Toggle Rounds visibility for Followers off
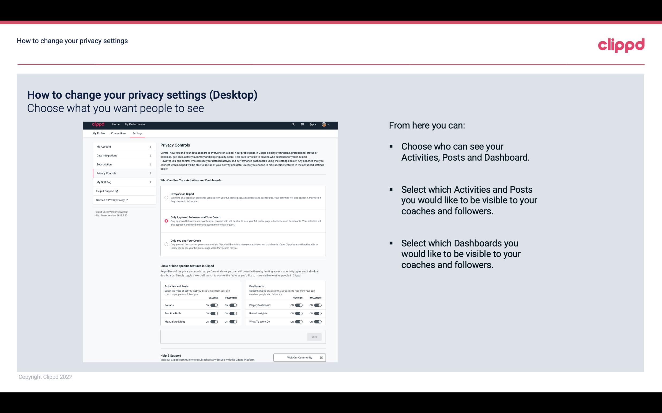 tap(232, 305)
